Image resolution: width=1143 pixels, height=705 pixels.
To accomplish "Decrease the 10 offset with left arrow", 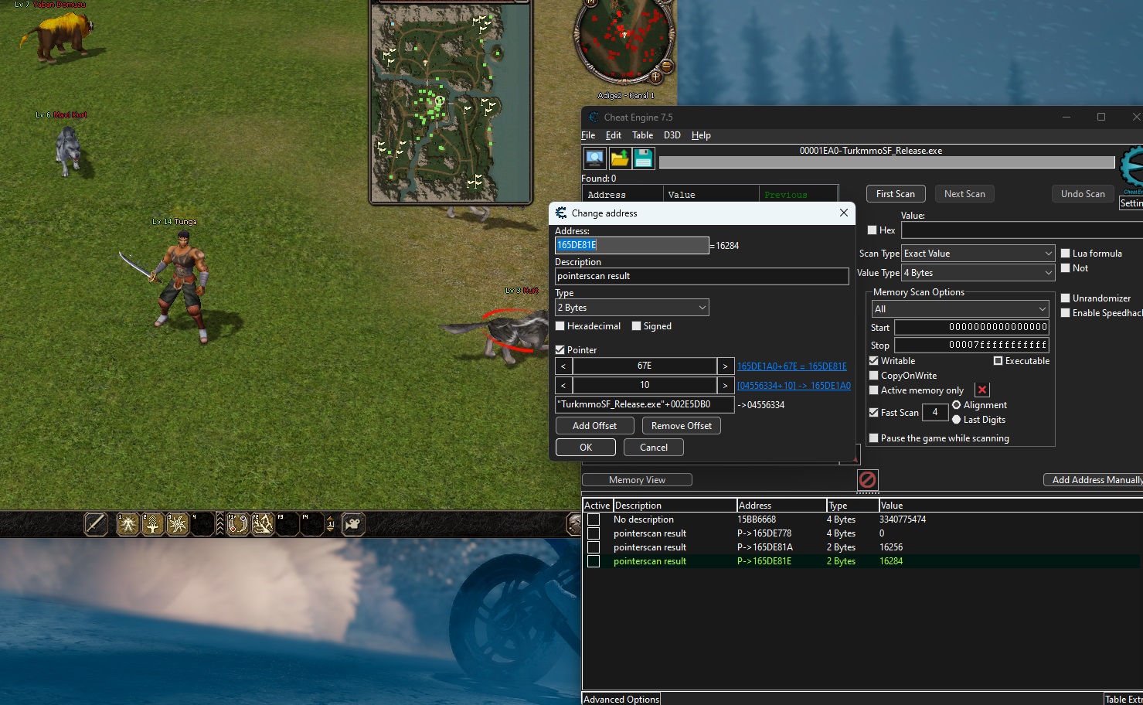I will [x=563, y=385].
